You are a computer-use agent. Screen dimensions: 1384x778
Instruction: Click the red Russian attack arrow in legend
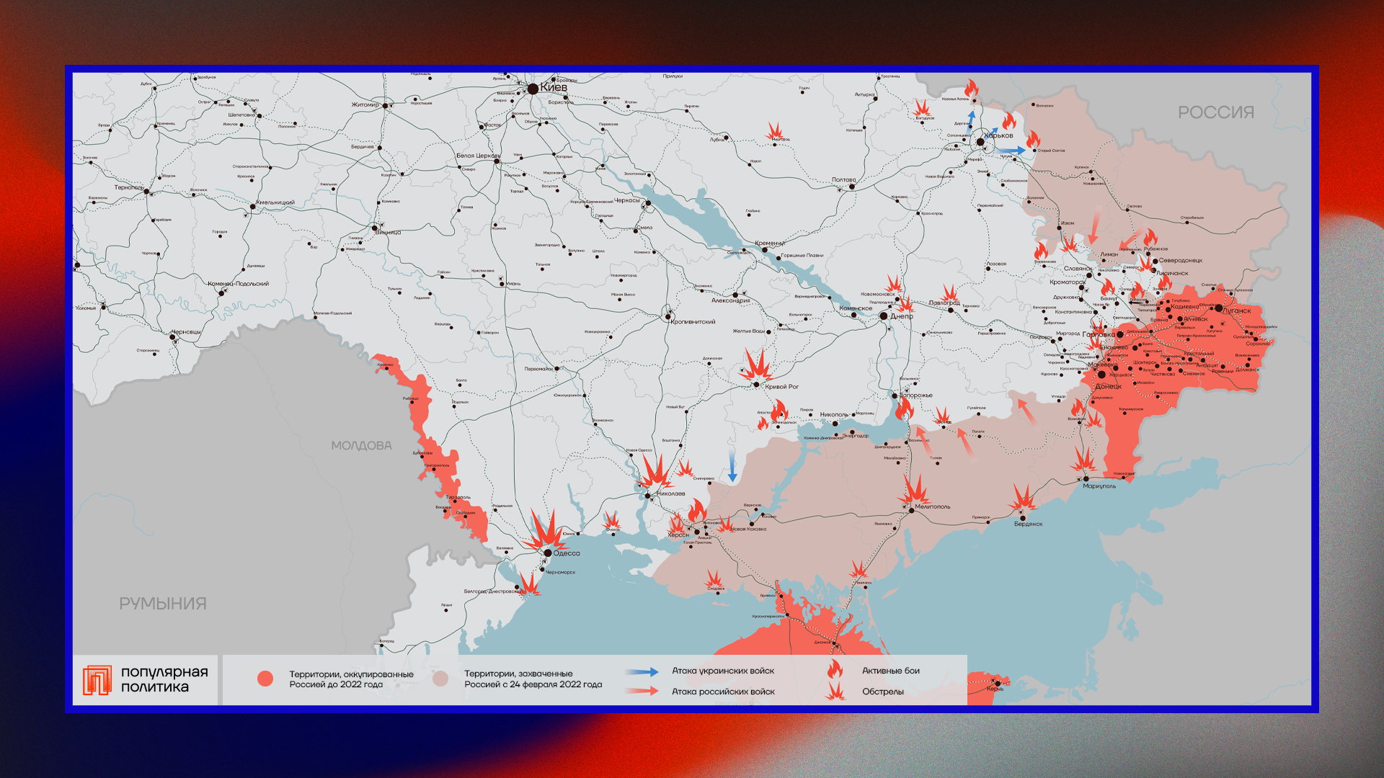pyautogui.click(x=643, y=692)
